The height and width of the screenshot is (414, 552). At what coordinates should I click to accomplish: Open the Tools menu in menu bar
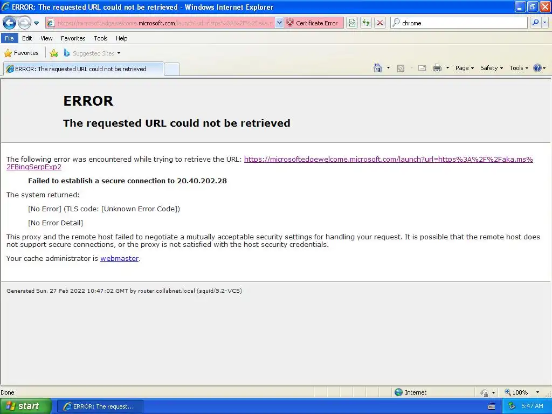101,38
